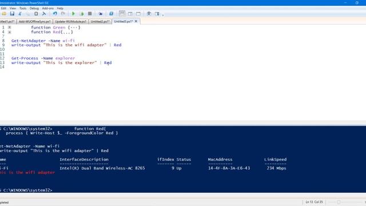Viewport: 366px width, 206px height.
Task: Click the console prompt at the bottom
Action: 26,191
